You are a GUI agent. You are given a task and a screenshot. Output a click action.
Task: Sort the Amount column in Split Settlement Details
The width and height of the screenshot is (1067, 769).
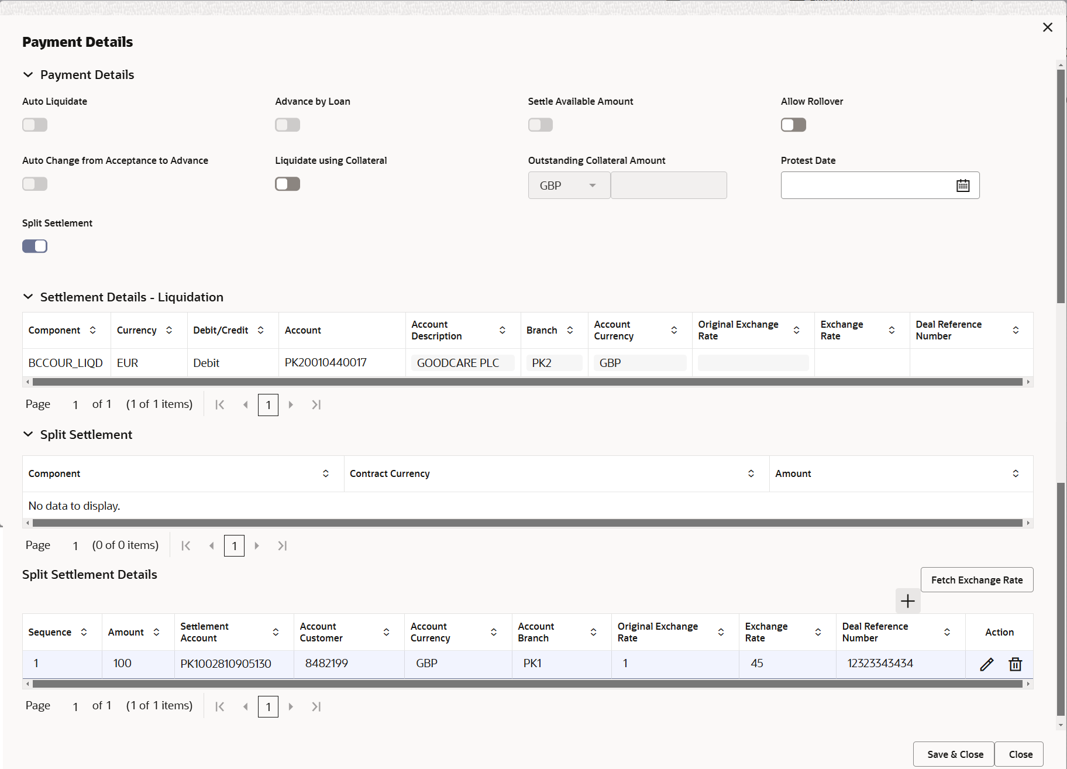(156, 632)
